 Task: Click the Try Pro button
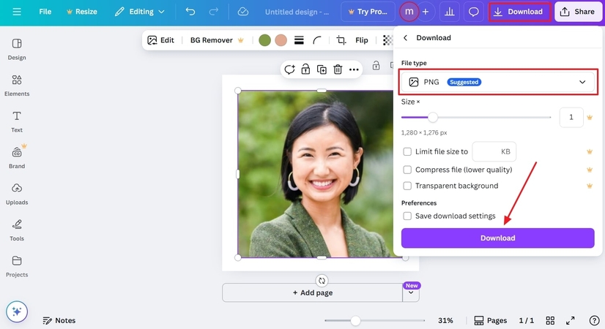[368, 12]
